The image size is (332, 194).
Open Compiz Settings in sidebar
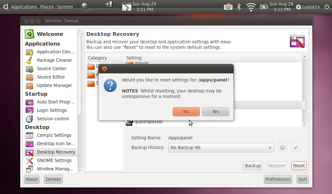pyautogui.click(x=50, y=135)
